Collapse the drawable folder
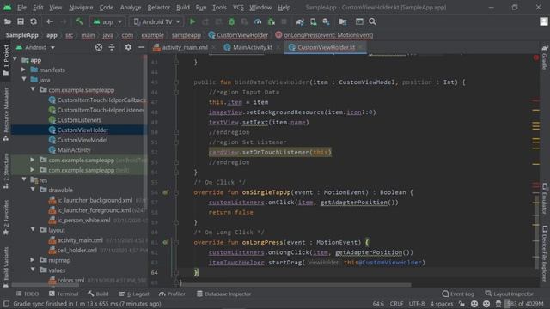Viewport: 550px width, 309px height. click(33, 190)
